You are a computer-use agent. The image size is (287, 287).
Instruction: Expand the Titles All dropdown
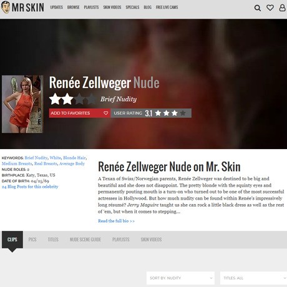point(253,278)
